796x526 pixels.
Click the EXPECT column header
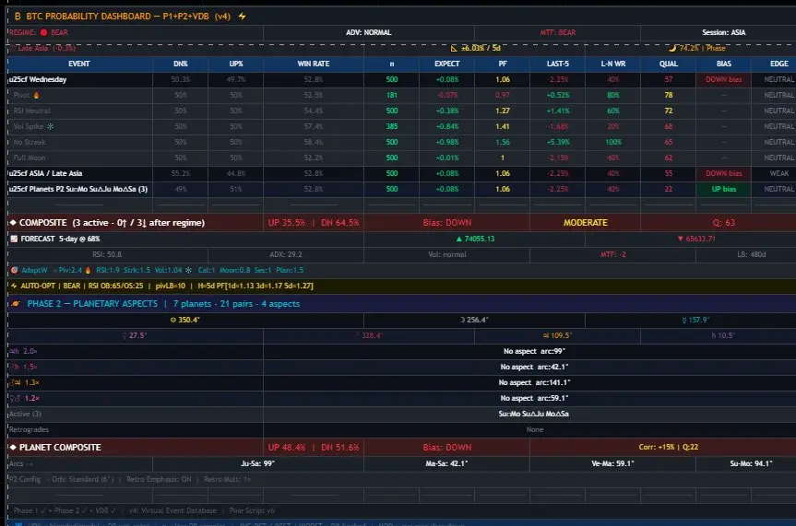(x=446, y=64)
